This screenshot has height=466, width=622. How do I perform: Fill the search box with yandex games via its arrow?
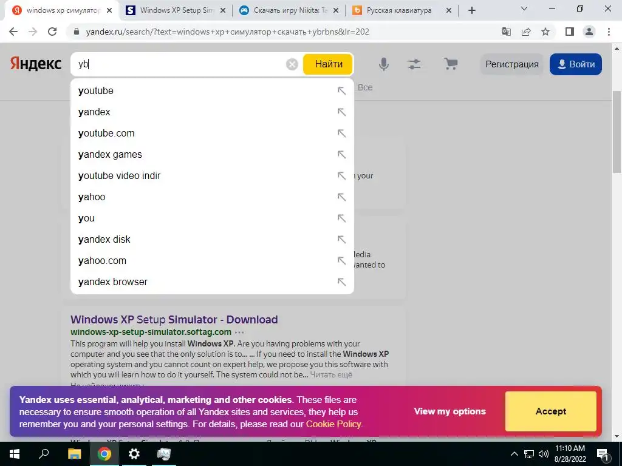point(341,155)
